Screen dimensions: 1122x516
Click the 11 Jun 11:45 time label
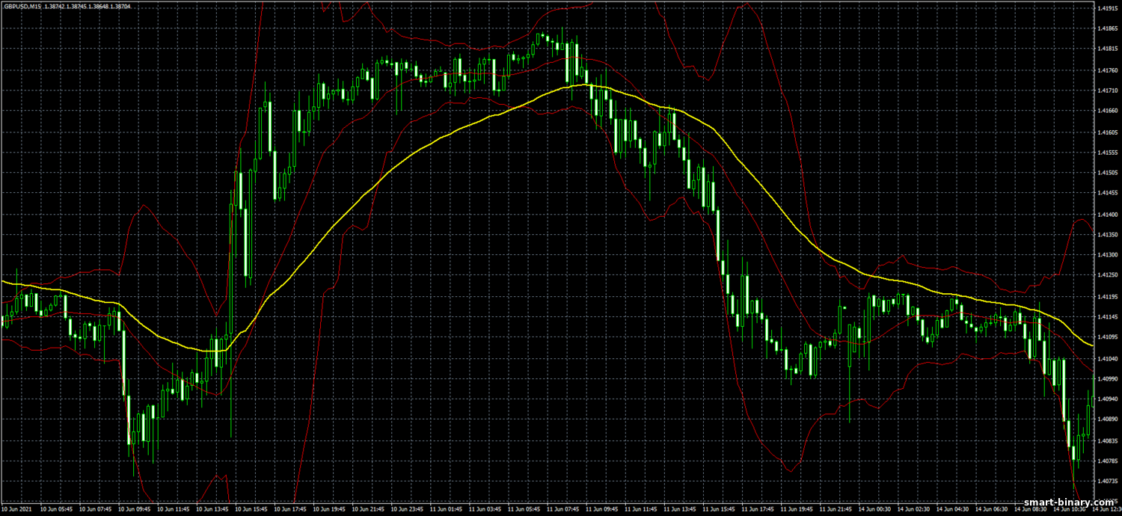(641, 509)
